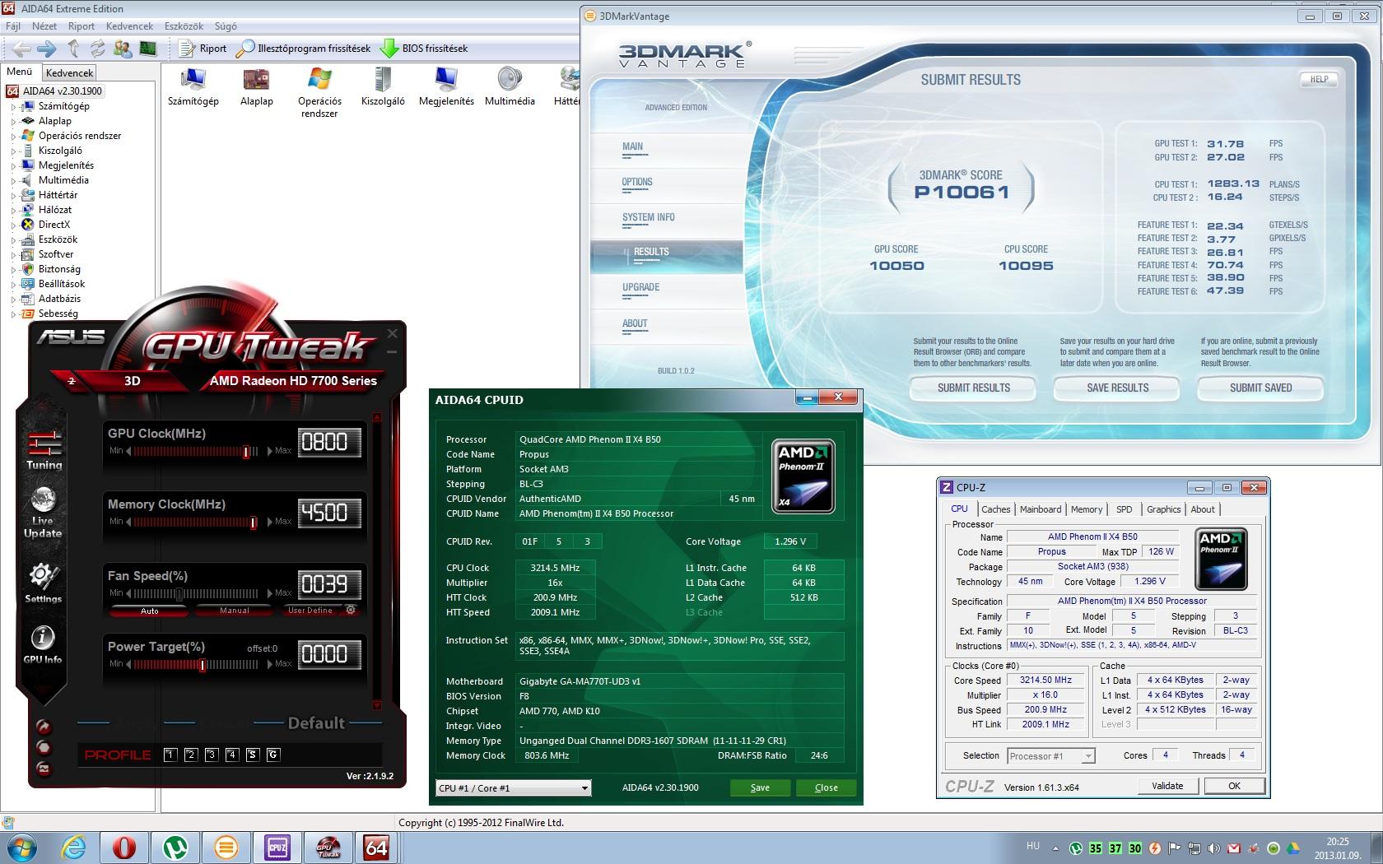
Task: Click Save in AIDA64 CPUID window
Action: pos(760,787)
